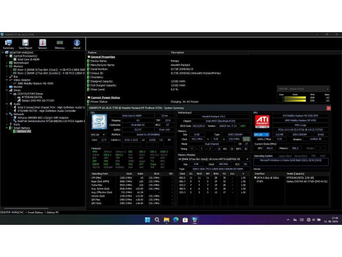
Task: Open File Explorer from the taskbar
Action: click(x=166, y=220)
